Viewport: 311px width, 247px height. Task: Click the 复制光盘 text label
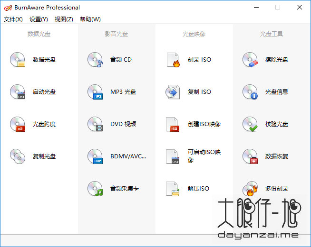[x=44, y=156]
